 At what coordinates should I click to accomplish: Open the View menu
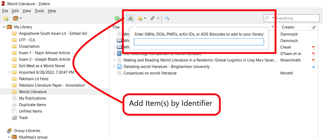27,11
